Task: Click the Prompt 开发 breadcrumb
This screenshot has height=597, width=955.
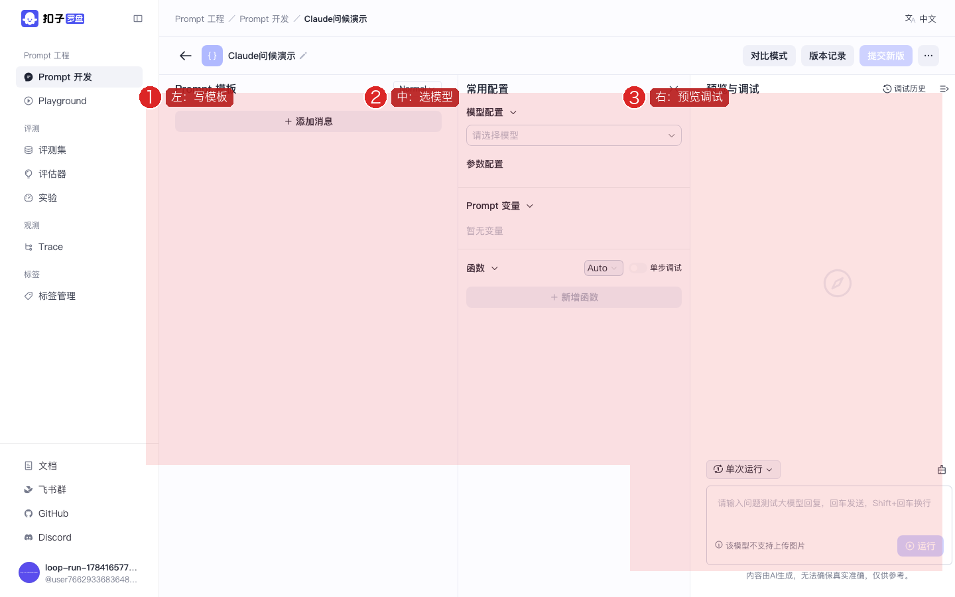Action: pos(264,19)
